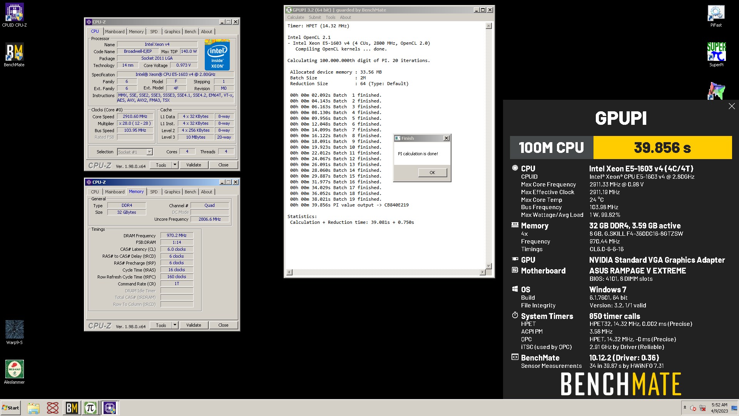Switch to CPU tab in bottom CPU-Z window

pyautogui.click(x=95, y=192)
